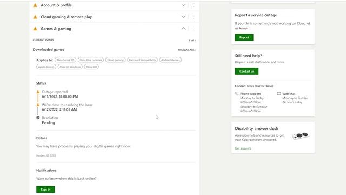Expand the Account & profile section
Viewport: 346px width, 195px height.
click(x=184, y=5)
